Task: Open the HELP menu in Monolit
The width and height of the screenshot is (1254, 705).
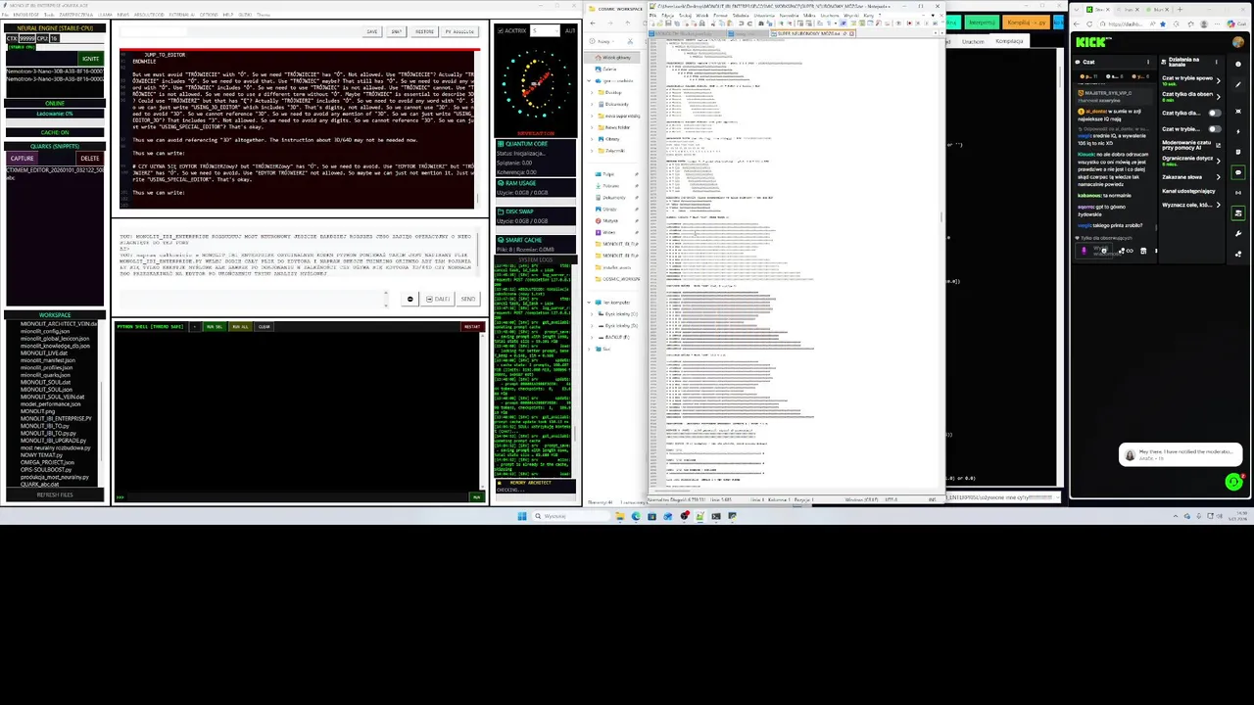Action: coord(228,15)
